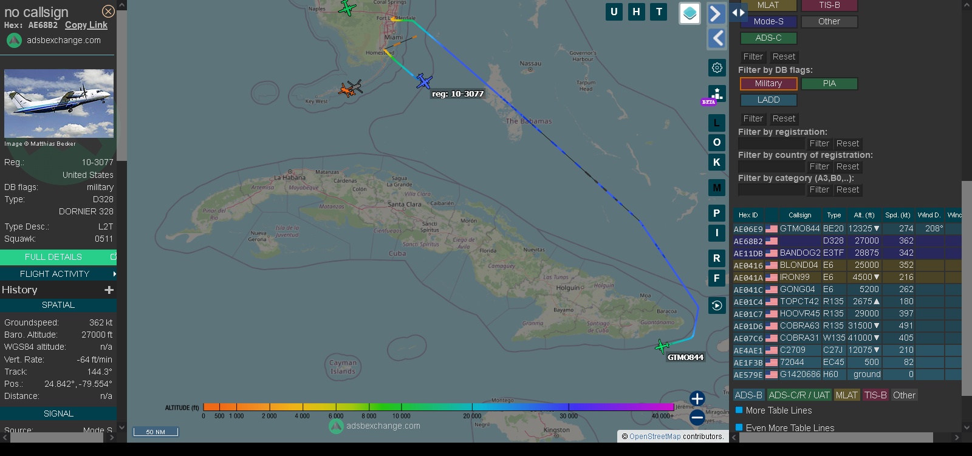Toggle the M map button
972x456 pixels.
[x=717, y=188]
